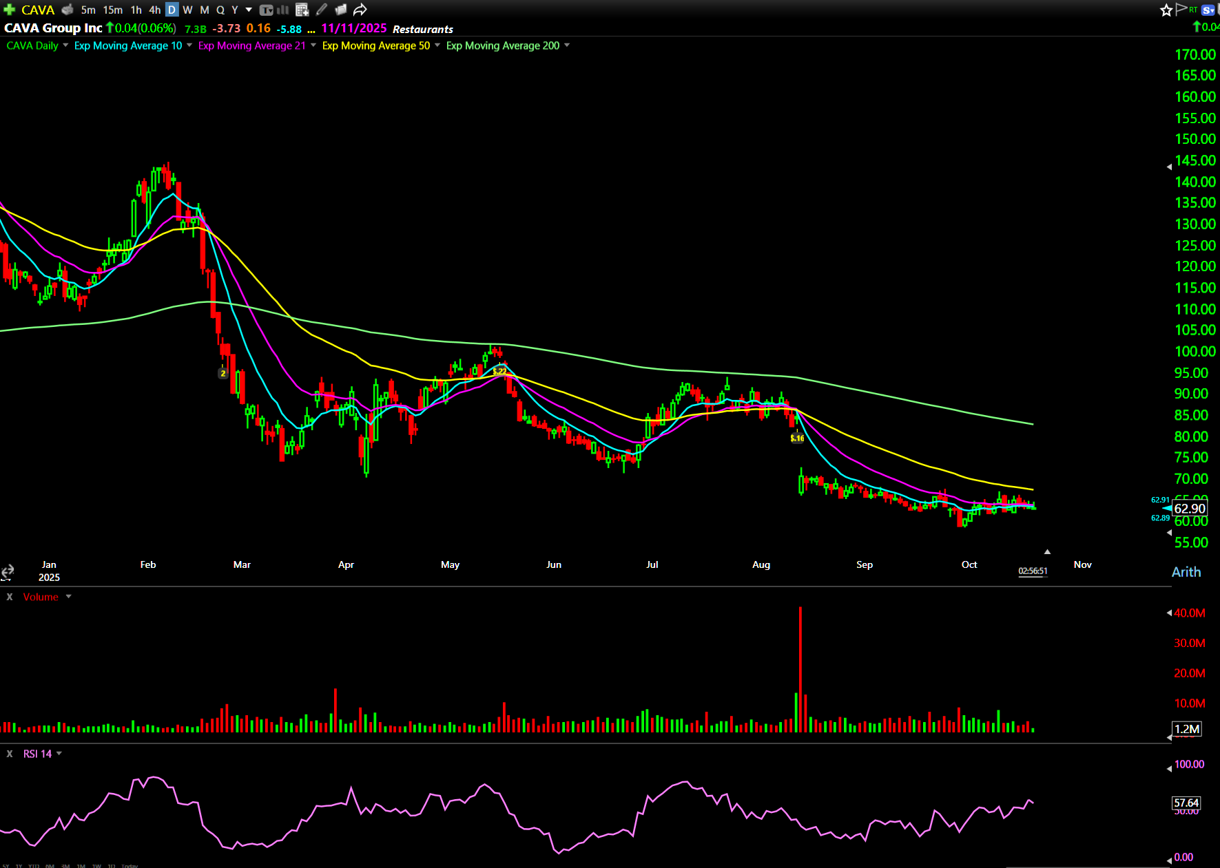Expand the Exp Moving Average 10 dropdown
This screenshot has width=1220, height=868.
189,45
